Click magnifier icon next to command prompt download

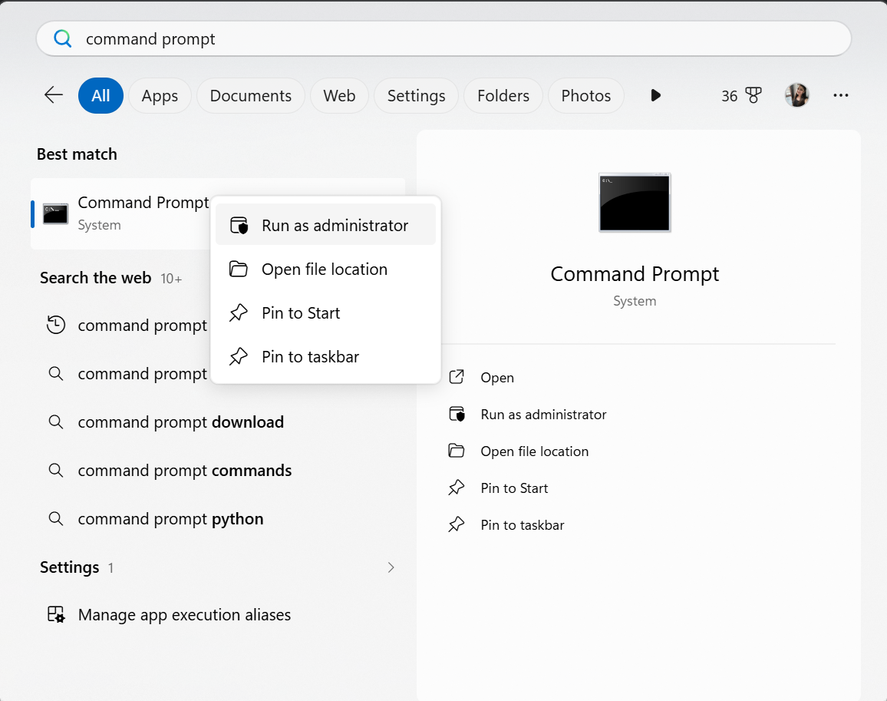(55, 422)
